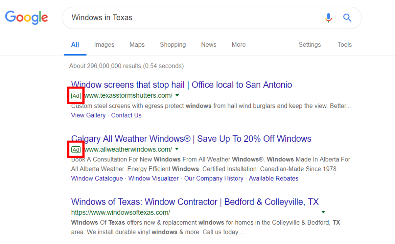Click the www.allweatherwindows.com URL
Screen dimensions: 395x244
(x=128, y=149)
